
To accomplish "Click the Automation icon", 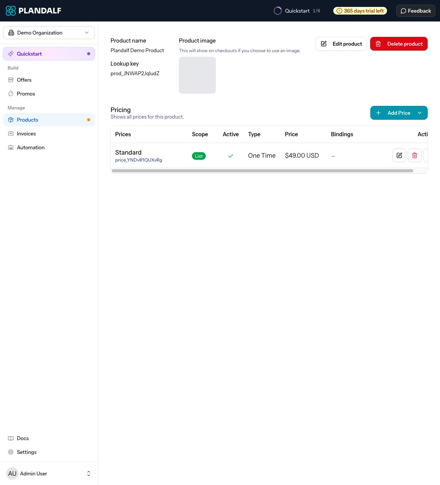I will click(x=11, y=147).
